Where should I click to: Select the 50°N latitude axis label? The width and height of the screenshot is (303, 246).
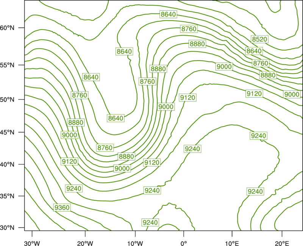point(7,100)
